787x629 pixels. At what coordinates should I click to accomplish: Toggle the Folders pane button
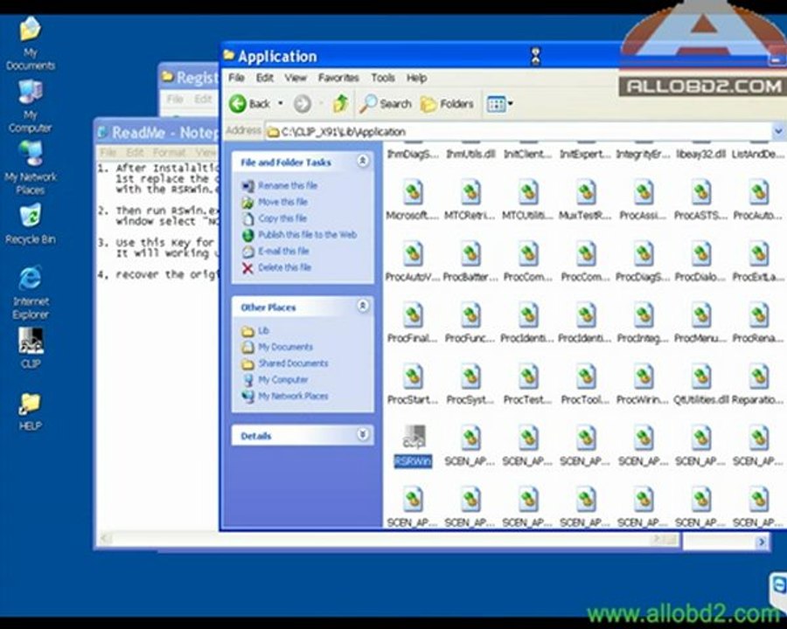pos(447,104)
